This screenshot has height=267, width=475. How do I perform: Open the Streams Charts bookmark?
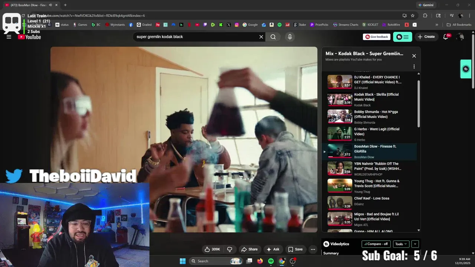pos(345,25)
